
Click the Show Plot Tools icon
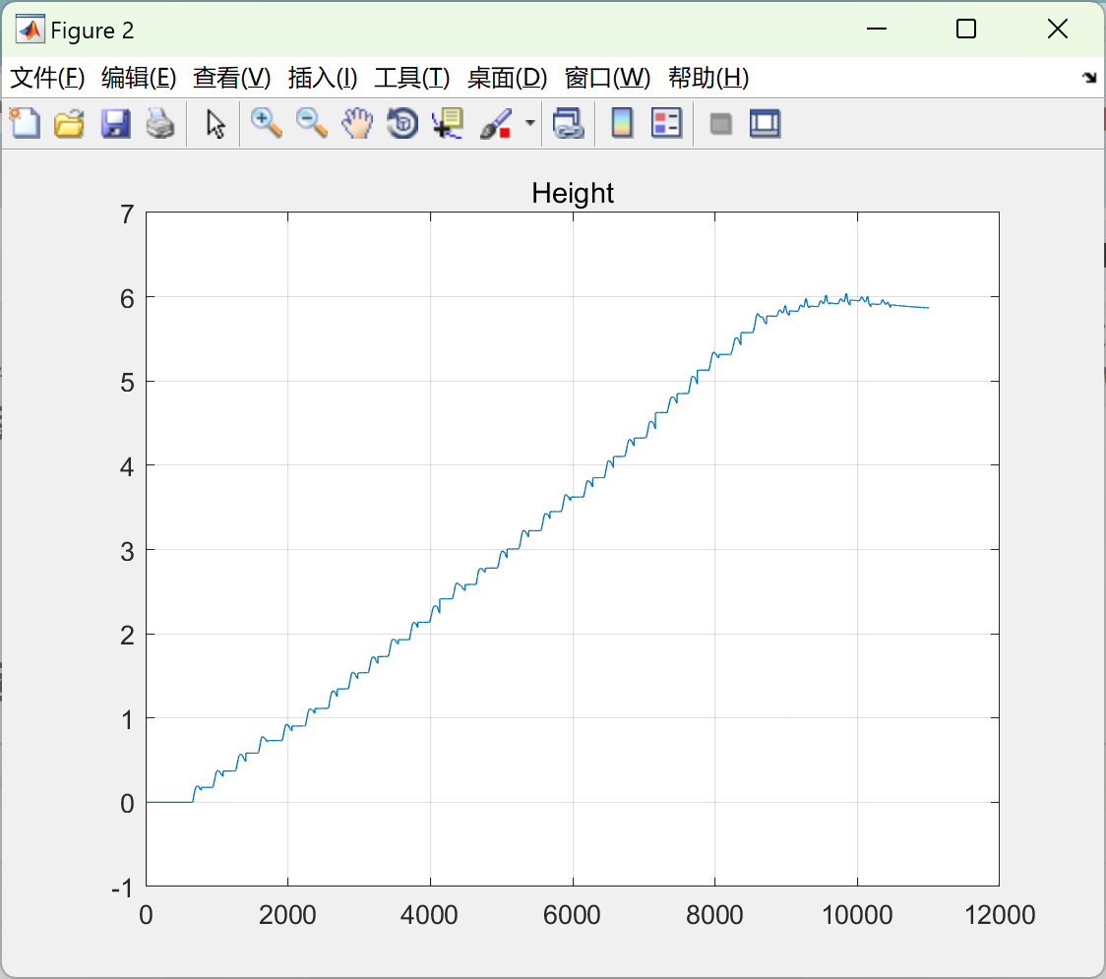(x=765, y=123)
